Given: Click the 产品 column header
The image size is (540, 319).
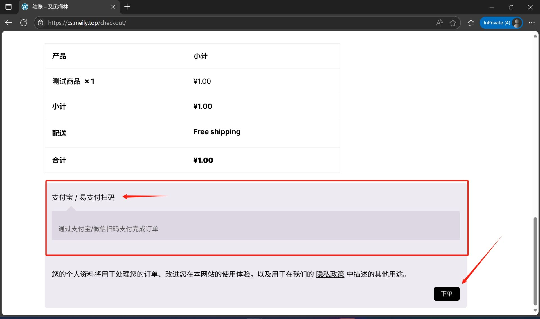Looking at the screenshot, I should tap(59, 56).
